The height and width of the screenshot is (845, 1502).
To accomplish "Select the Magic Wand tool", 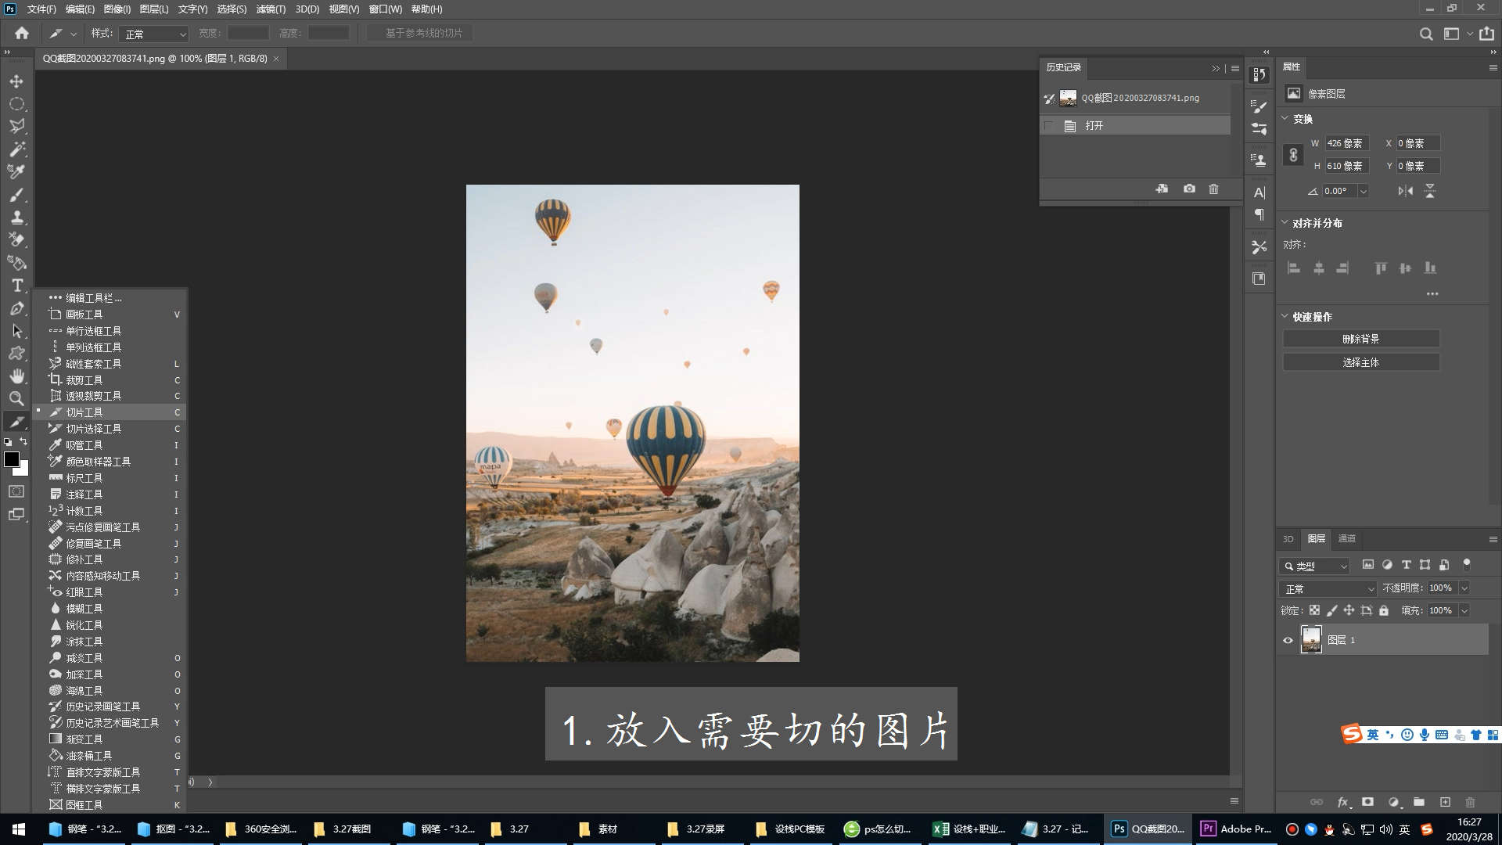I will [16, 149].
